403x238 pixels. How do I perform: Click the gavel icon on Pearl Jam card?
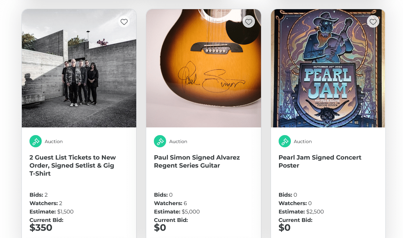285,141
